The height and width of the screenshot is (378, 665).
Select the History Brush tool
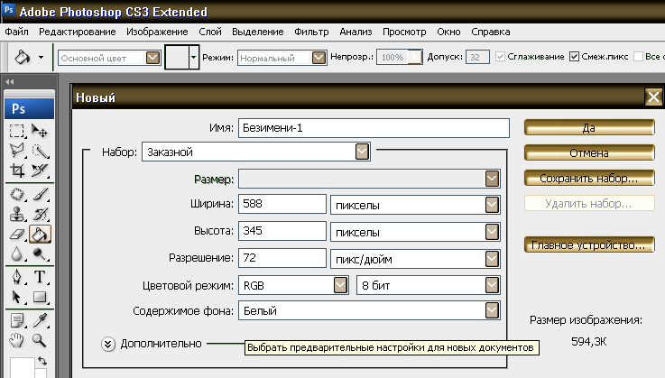coord(40,214)
